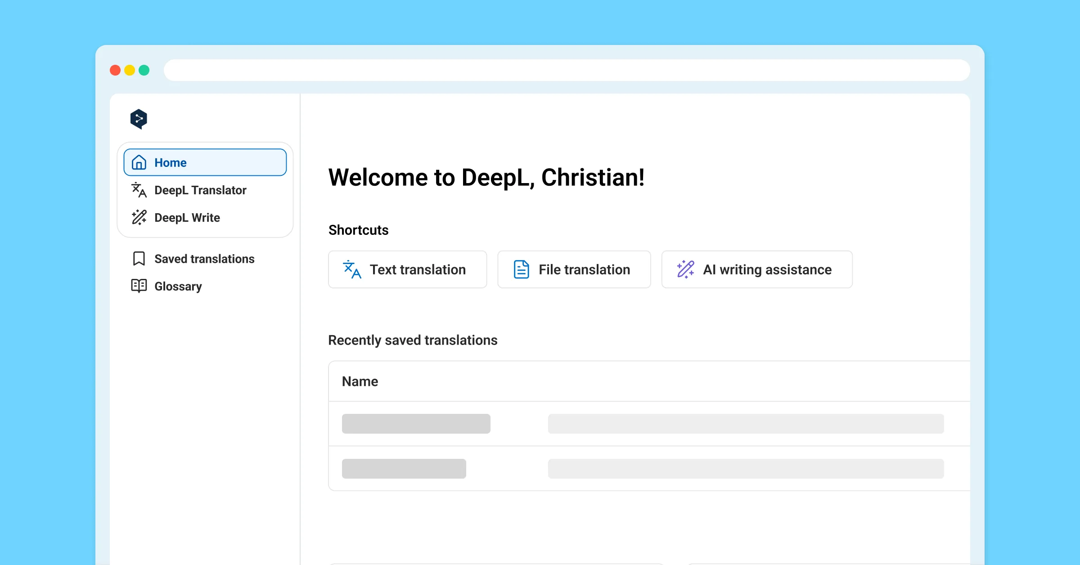Click the DeepL Translator translate icon
Image resolution: width=1080 pixels, height=565 pixels.
tap(139, 190)
